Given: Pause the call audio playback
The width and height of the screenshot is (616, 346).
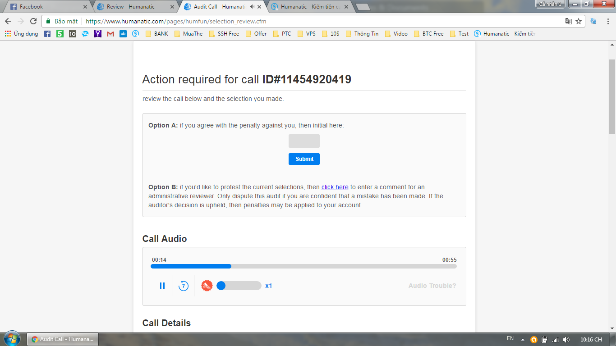Looking at the screenshot, I should pos(162,286).
